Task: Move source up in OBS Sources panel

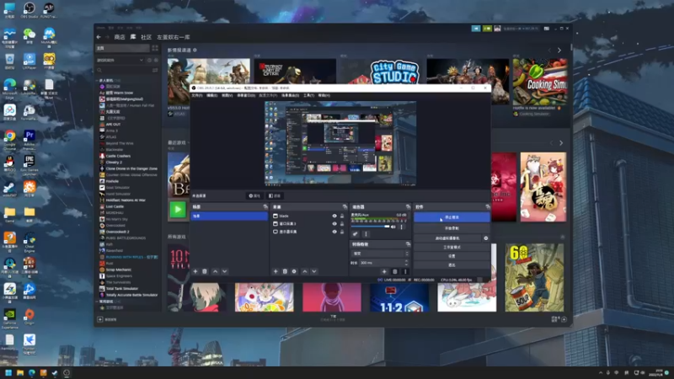Action: click(305, 271)
